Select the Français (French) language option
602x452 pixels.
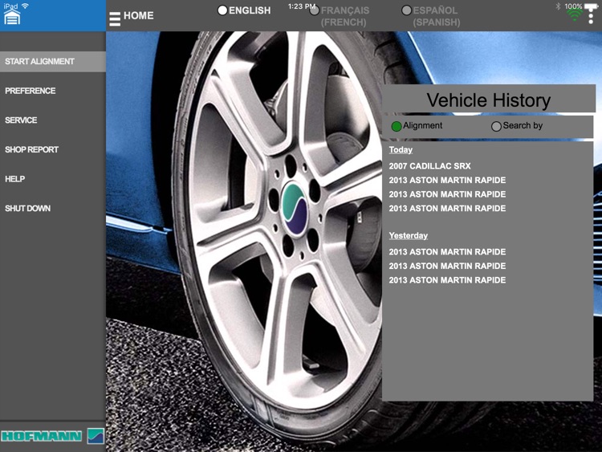click(x=340, y=16)
